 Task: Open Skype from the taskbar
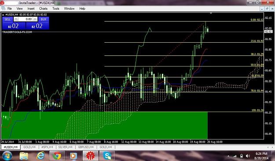click(x=107, y=156)
